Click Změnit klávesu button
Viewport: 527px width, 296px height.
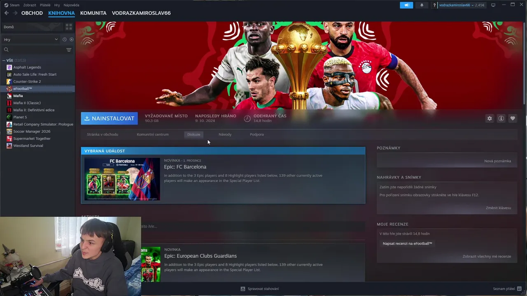pyautogui.click(x=498, y=208)
